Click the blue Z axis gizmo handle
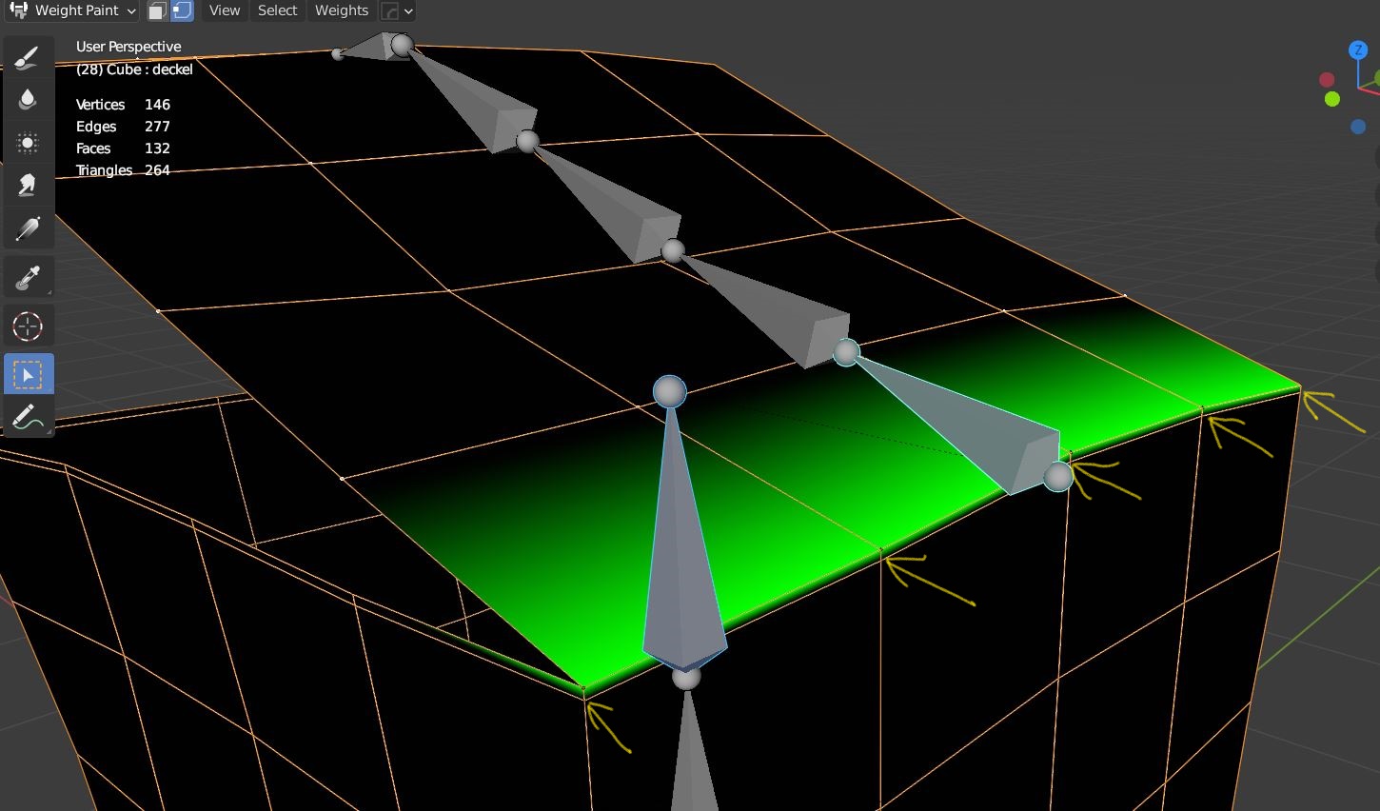Screen dimensions: 1380x811 click(x=1358, y=49)
